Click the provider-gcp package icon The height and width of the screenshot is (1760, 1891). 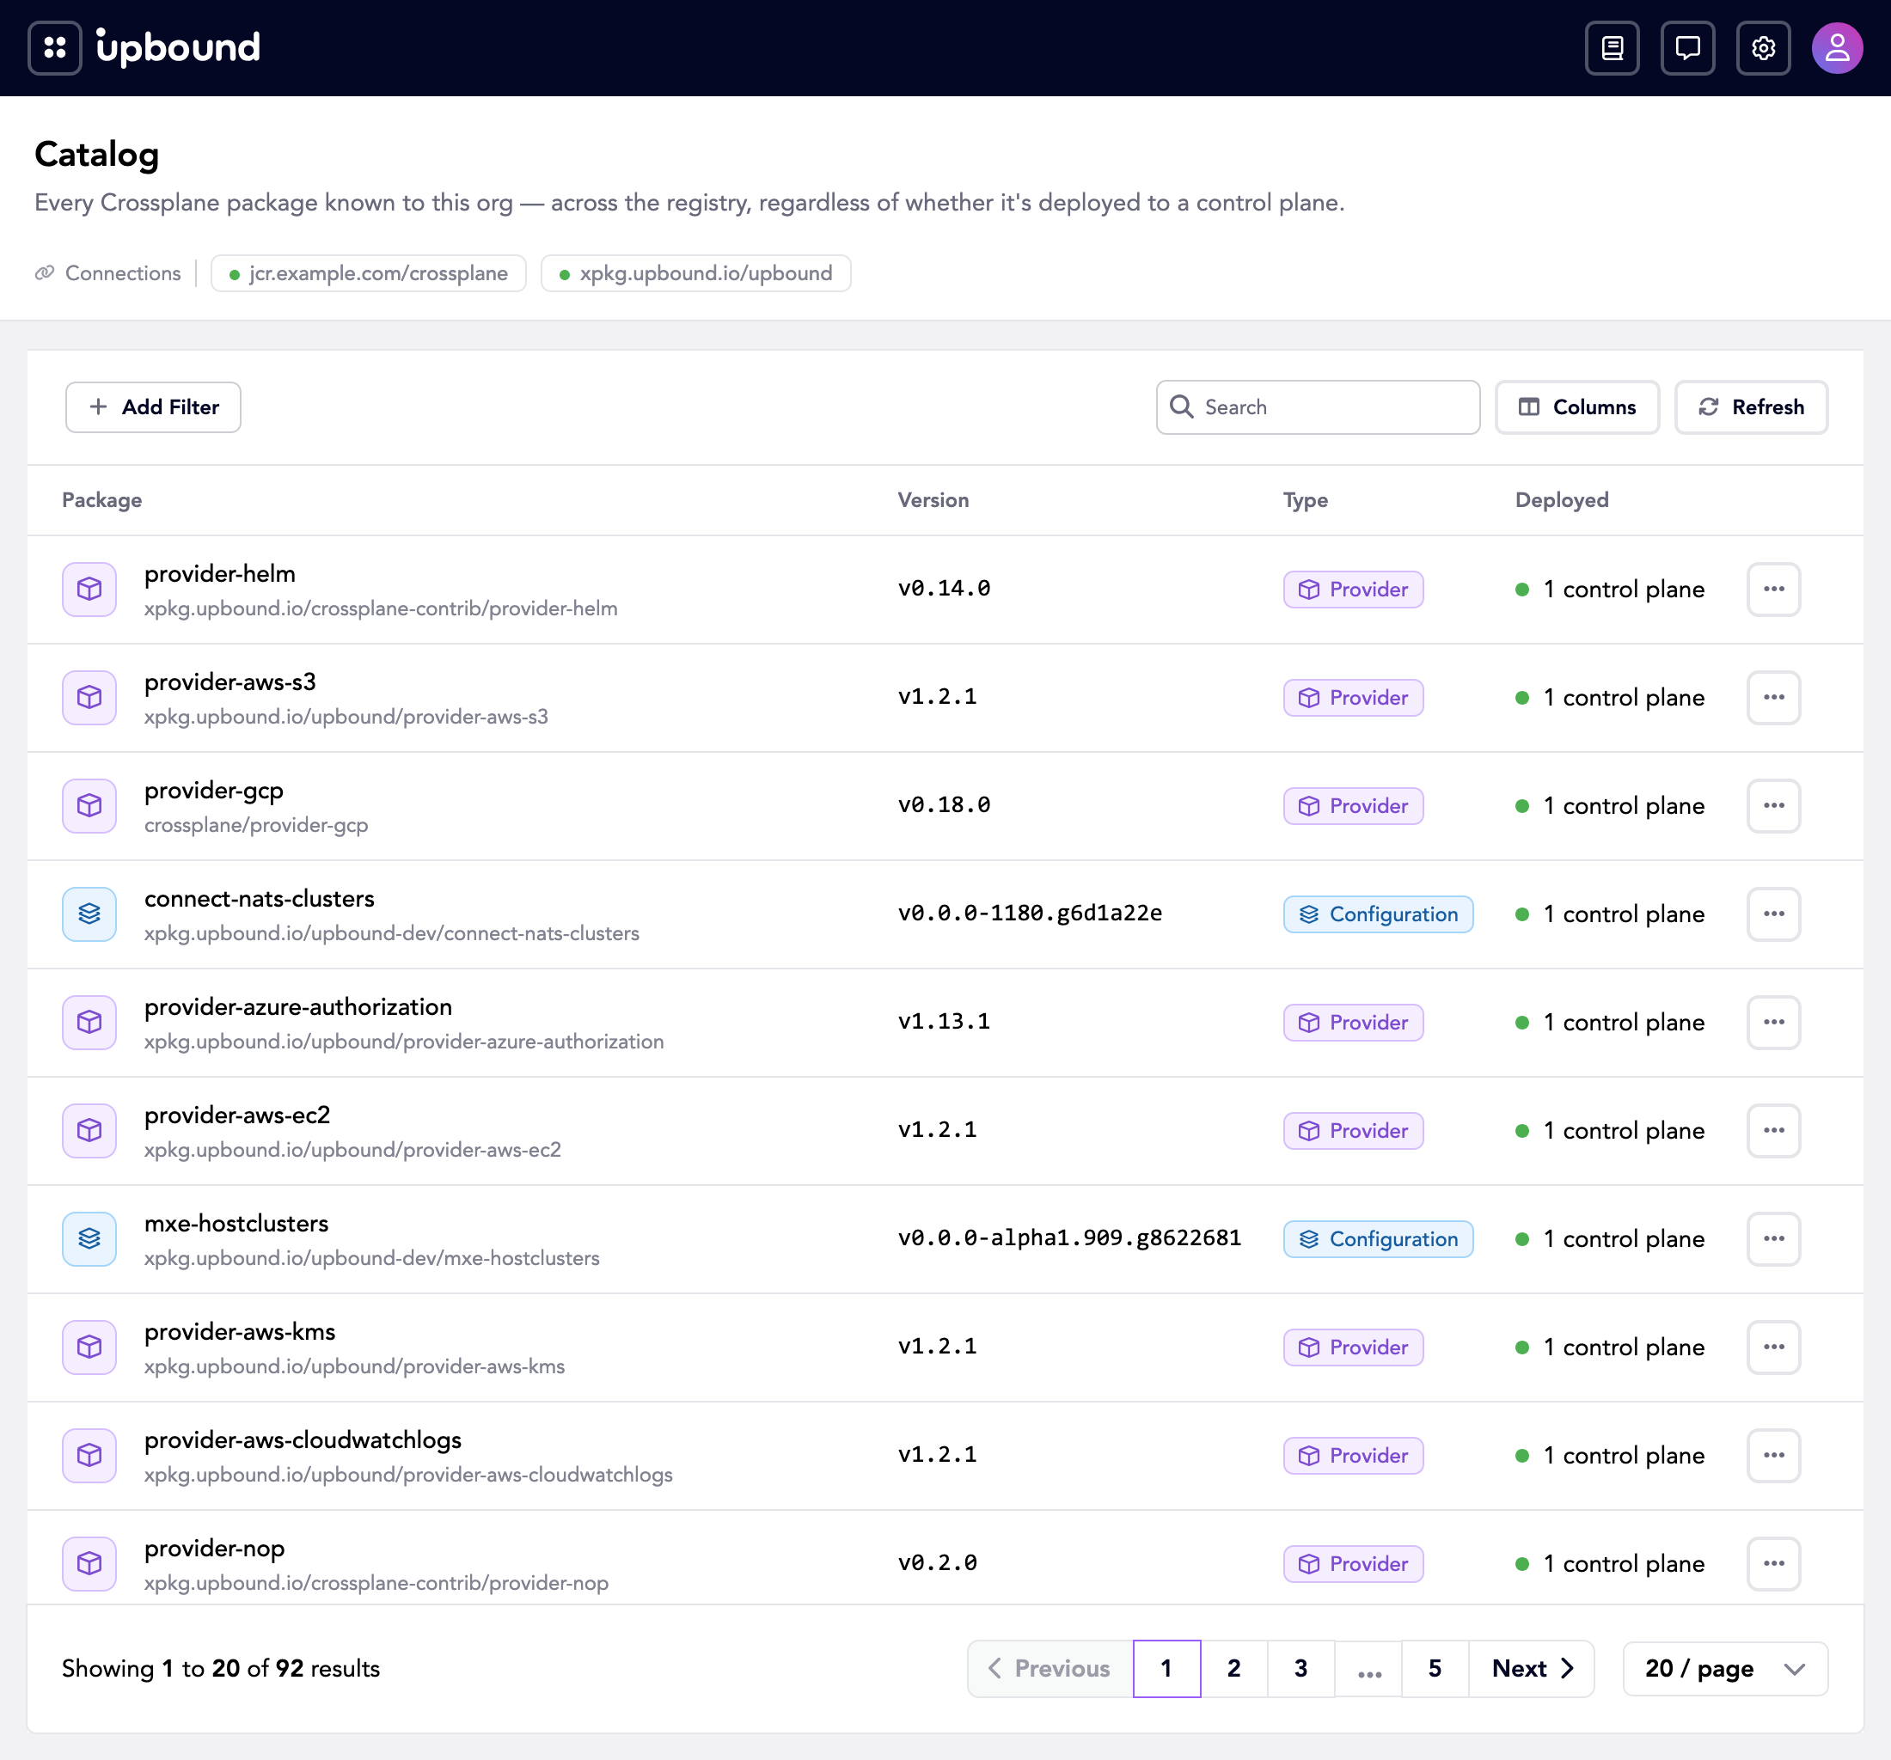click(89, 806)
